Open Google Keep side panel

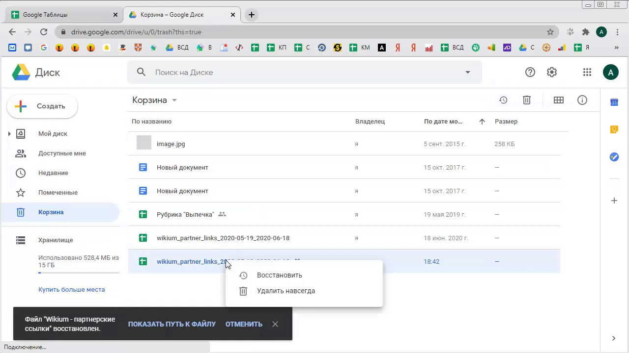(614, 129)
